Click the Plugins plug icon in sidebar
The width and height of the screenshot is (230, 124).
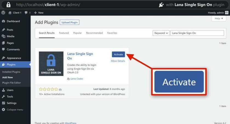point(4,64)
